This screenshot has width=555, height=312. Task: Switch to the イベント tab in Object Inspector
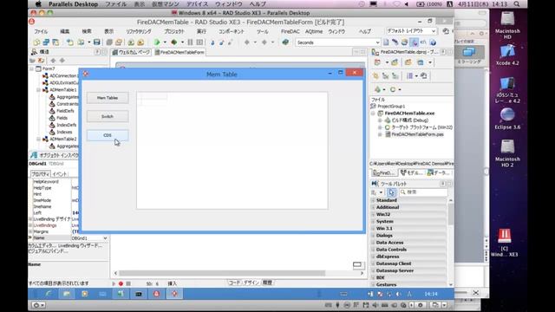[x=60, y=174]
